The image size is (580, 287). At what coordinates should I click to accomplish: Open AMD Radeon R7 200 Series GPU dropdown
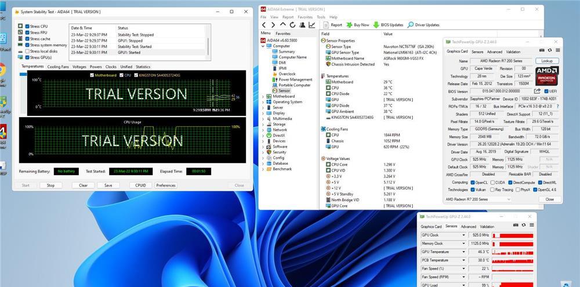pos(478,199)
